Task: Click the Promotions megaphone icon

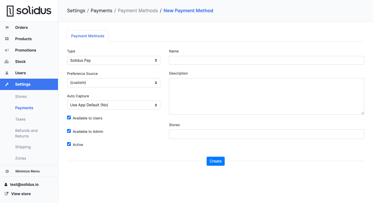Action: click(x=6, y=50)
